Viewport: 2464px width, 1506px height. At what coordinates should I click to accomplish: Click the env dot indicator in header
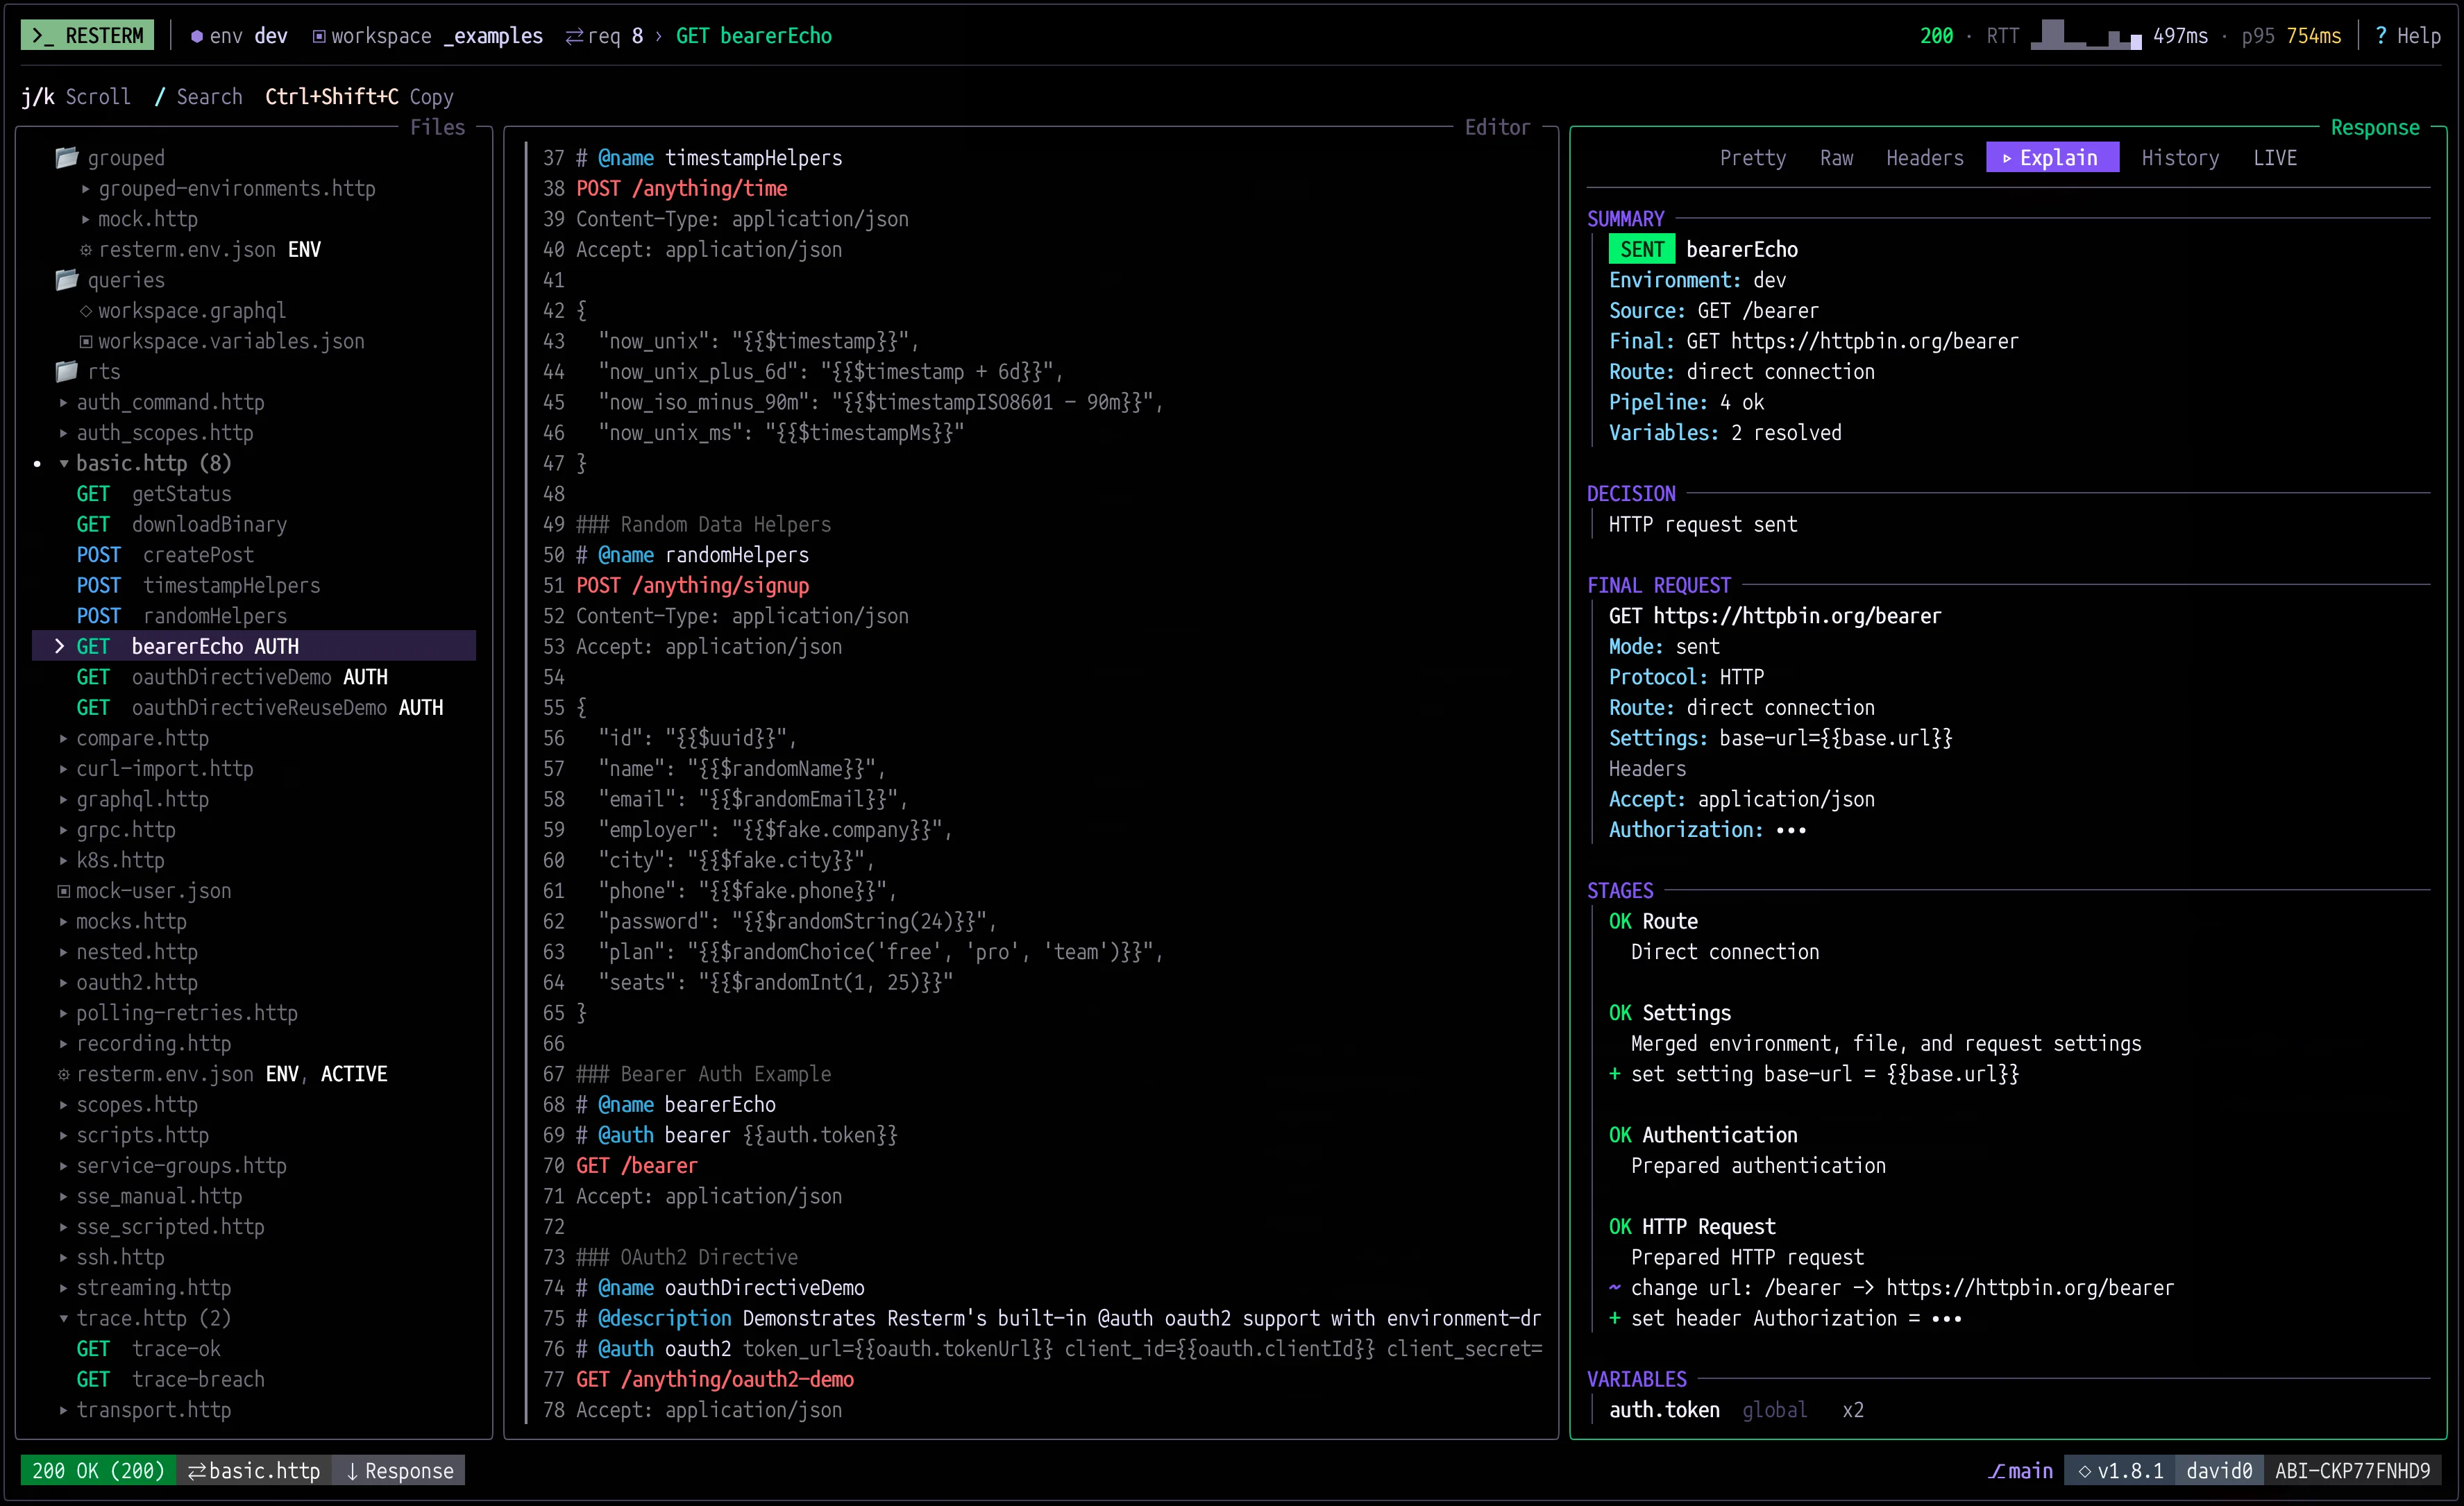click(x=197, y=36)
